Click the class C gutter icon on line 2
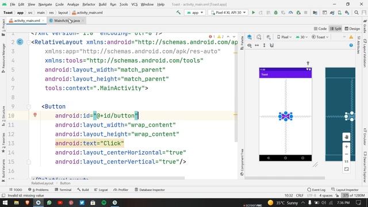This screenshot has height=207, width=368. tap(20, 42)
